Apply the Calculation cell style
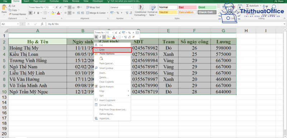 pyautogui.click(x=187, y=12)
